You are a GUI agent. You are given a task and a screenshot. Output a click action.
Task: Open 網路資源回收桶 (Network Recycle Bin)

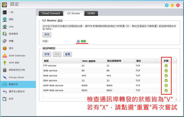pos(5,70)
